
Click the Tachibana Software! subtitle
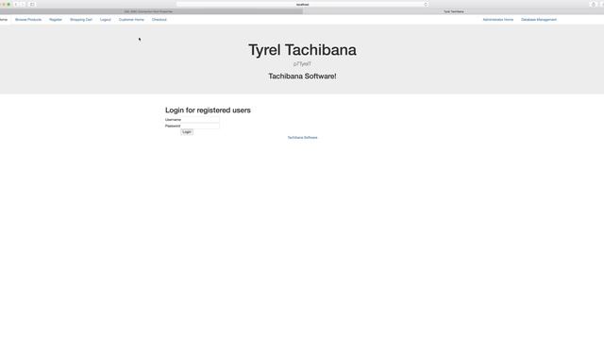[302, 76]
